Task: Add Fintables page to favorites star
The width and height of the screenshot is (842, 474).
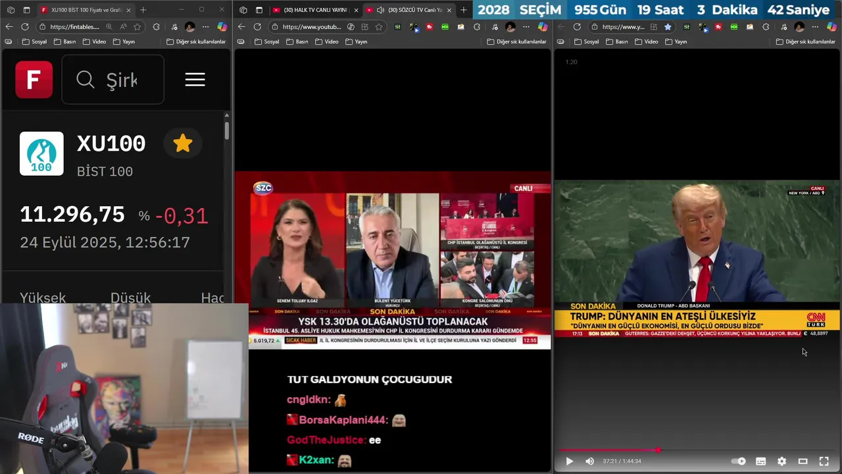Action: (137, 26)
